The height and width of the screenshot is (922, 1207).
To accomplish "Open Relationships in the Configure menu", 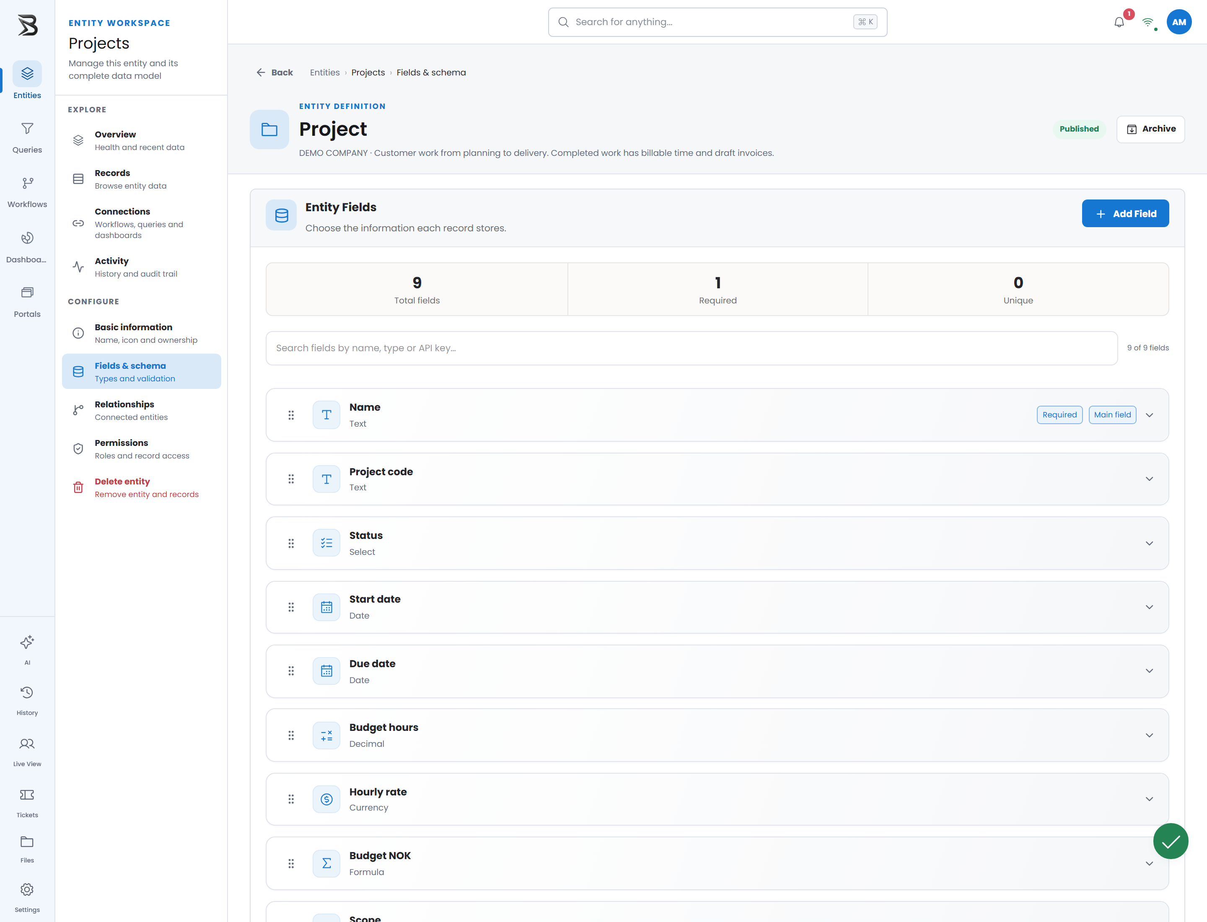I will pos(142,410).
